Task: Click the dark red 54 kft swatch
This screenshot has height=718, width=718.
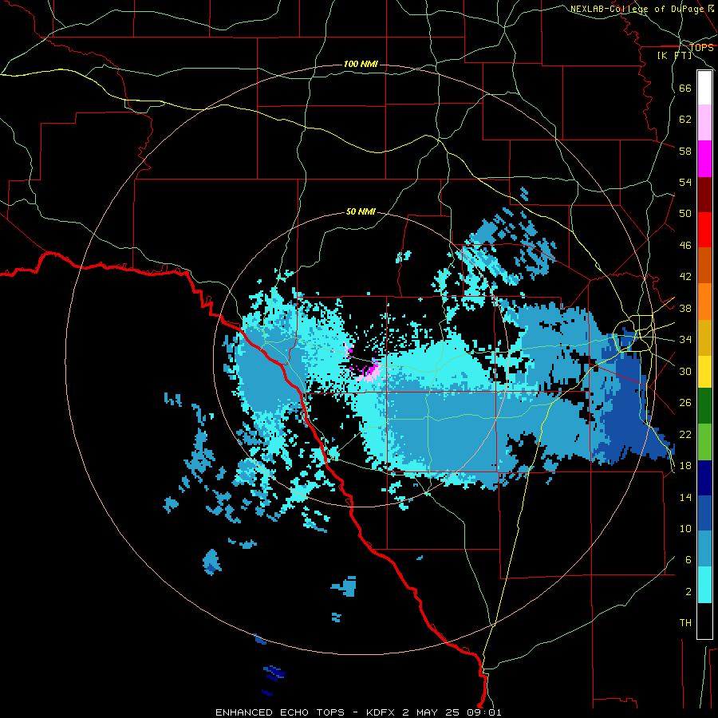Action: pos(704,194)
